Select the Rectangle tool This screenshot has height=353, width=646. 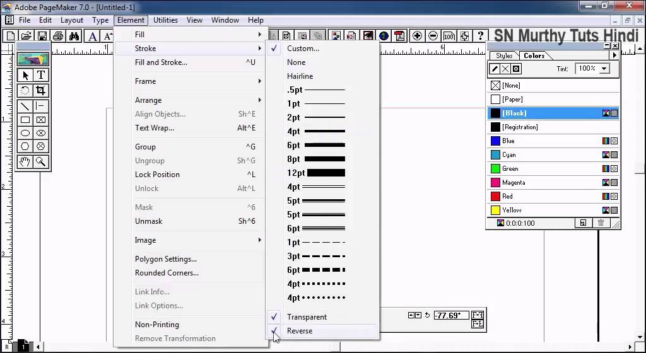tap(25, 120)
